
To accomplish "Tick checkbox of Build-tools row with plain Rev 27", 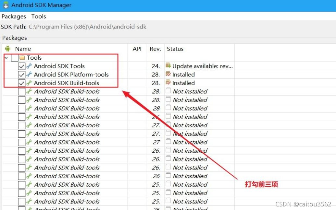I will (x=22, y=142).
